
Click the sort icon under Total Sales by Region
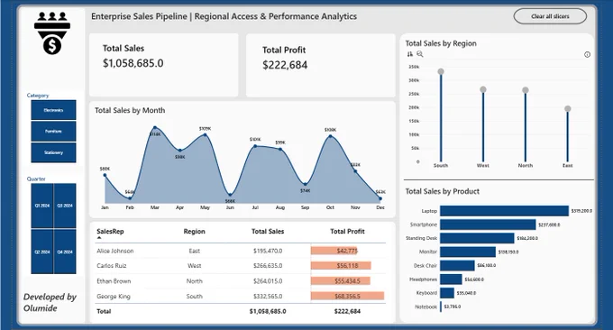[409, 54]
